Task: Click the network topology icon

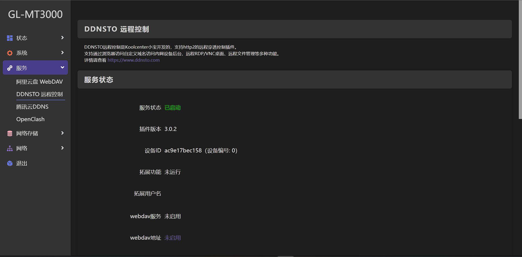Action: coord(10,148)
